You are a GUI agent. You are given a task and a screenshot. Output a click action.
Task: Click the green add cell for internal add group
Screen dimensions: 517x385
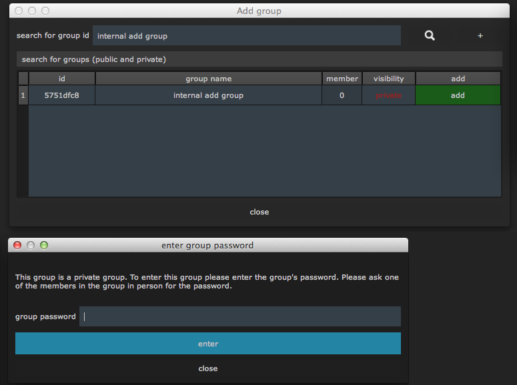pos(458,95)
